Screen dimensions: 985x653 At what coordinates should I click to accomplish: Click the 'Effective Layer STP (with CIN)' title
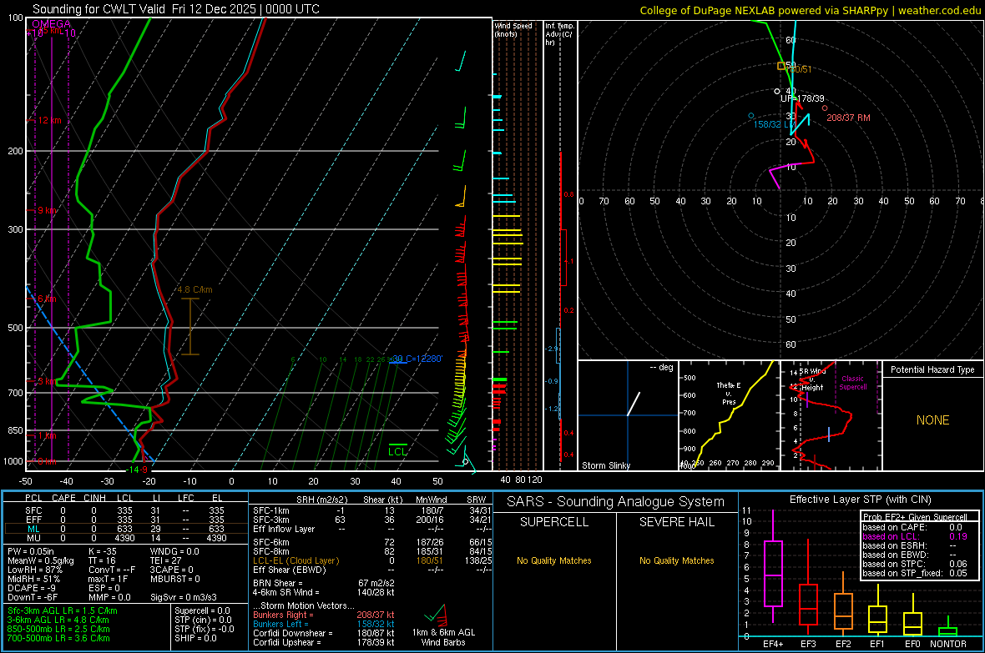[860, 500]
